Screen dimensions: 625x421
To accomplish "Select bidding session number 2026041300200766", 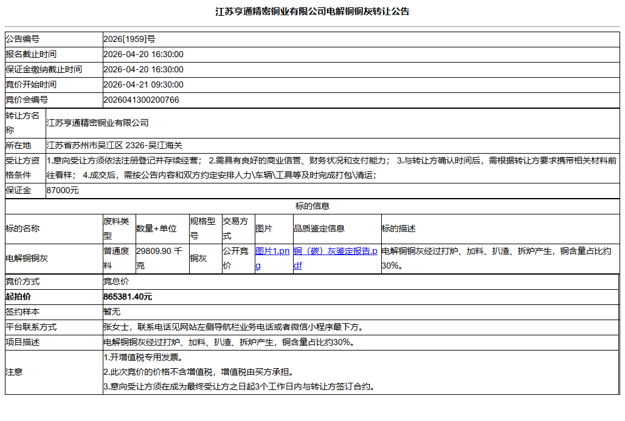I will pyautogui.click(x=141, y=100).
